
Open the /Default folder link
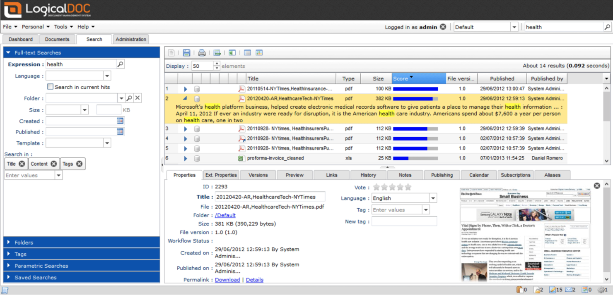click(x=225, y=215)
